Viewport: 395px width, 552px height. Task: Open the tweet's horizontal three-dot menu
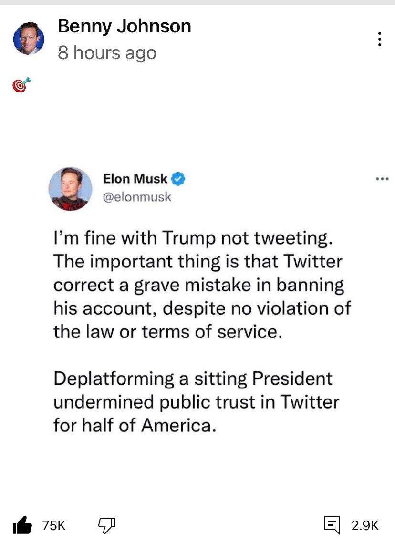coord(382,180)
